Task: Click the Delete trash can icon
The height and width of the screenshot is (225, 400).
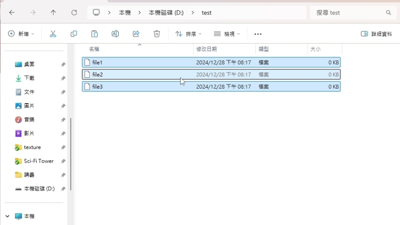Action: (x=157, y=34)
